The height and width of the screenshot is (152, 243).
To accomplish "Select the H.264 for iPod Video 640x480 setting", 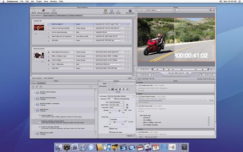I will tap(63, 128).
